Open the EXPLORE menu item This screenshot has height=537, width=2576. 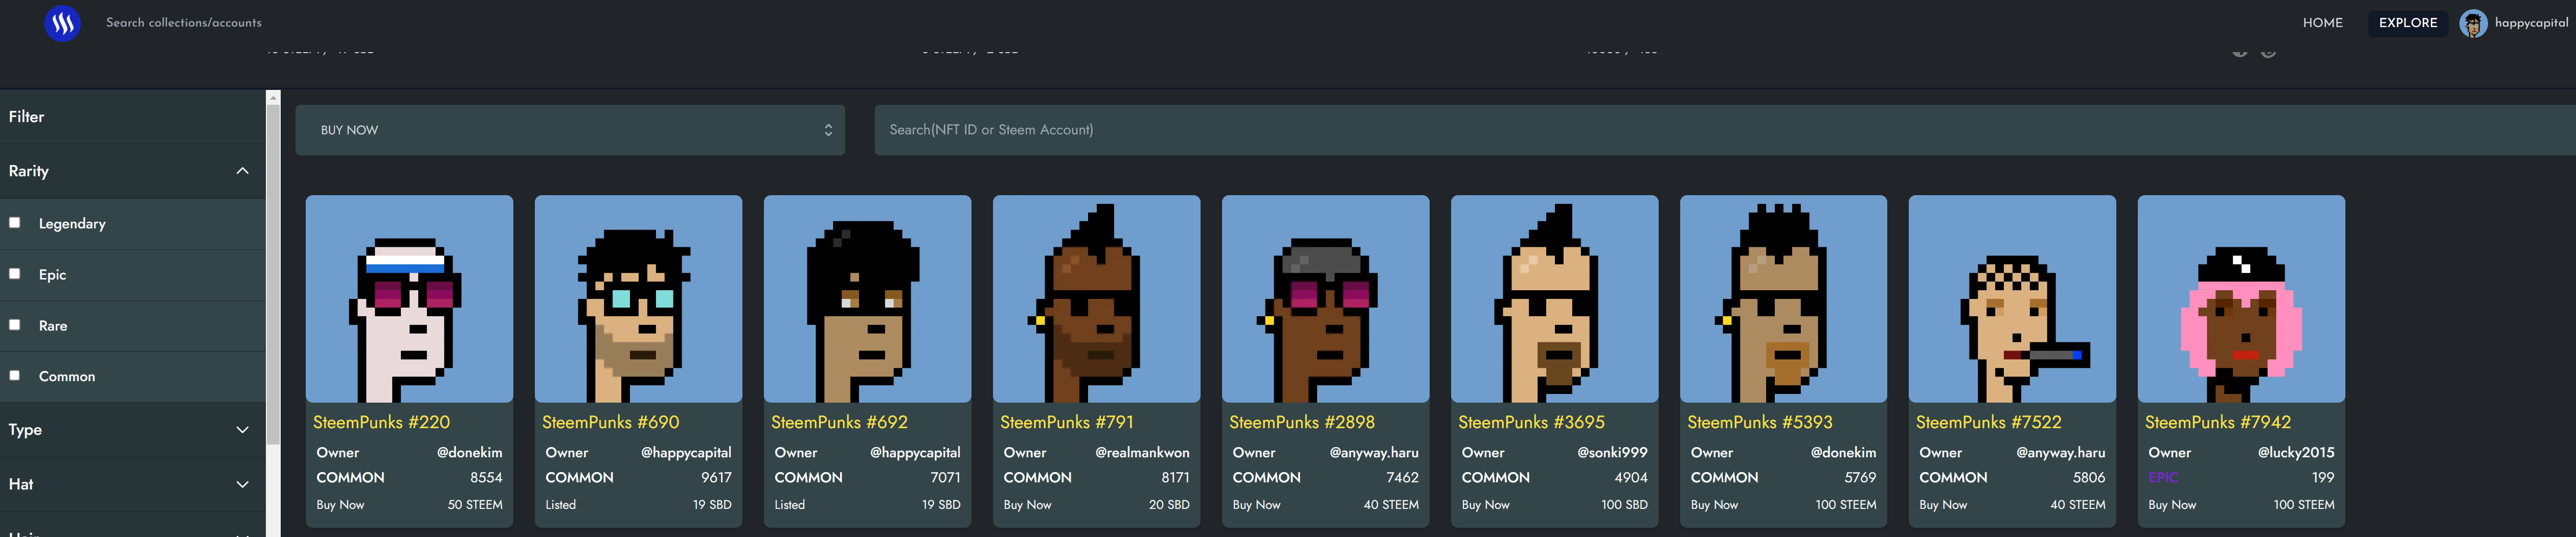[x=2407, y=23]
